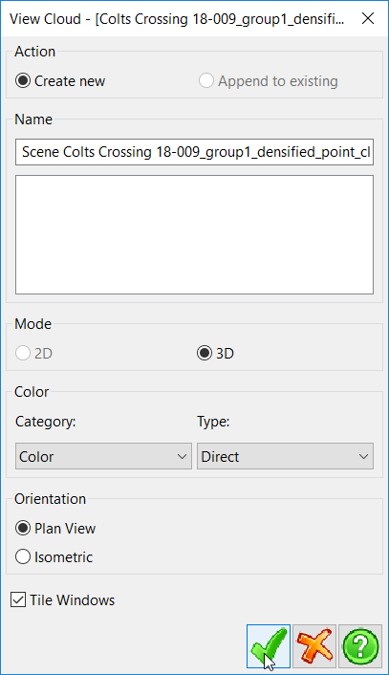The image size is (389, 675).
Task: Click the Tile Windows label text
Action: (73, 600)
